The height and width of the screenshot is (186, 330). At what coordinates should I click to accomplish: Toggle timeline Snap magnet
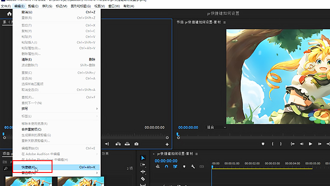(166, 167)
